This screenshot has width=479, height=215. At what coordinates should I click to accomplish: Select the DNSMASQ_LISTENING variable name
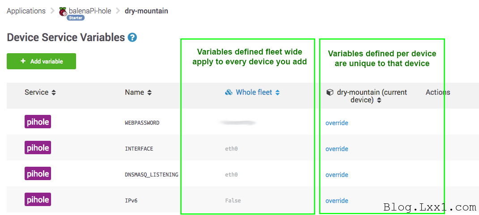point(151,175)
